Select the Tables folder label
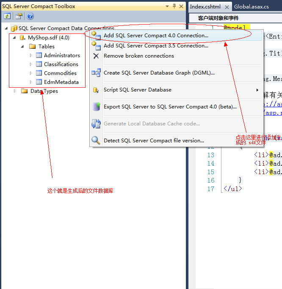 pos(47,47)
